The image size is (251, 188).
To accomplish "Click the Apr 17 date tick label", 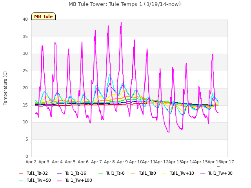I will [227, 162].
